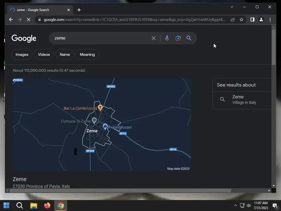This screenshot has width=281, height=211.
Task: Open network status in system tray
Action: tap(242, 206)
